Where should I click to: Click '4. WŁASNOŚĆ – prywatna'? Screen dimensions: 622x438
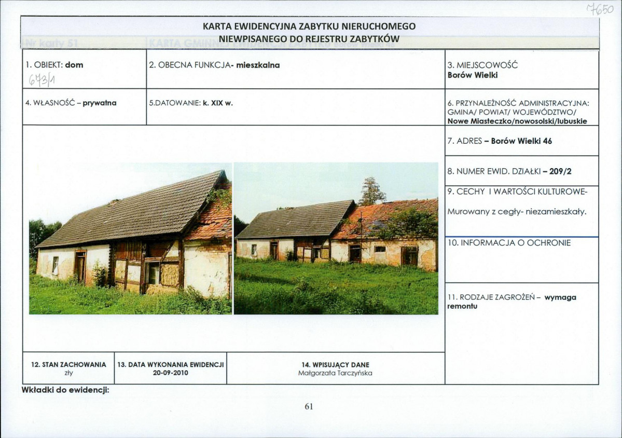pyautogui.click(x=71, y=103)
